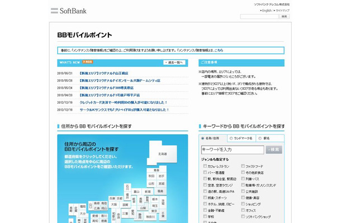Open the 2013/04/23 news link
Image resolution: width=341 pixels, height=223 pixels.
[110, 95]
